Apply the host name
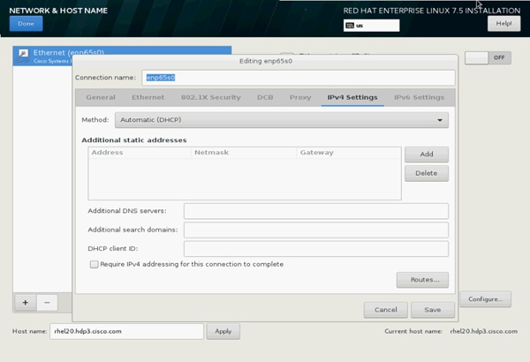Image resolution: width=530 pixels, height=362 pixels. [223, 331]
